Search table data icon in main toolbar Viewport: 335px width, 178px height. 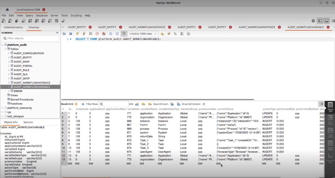pyautogui.click(x=57, y=21)
